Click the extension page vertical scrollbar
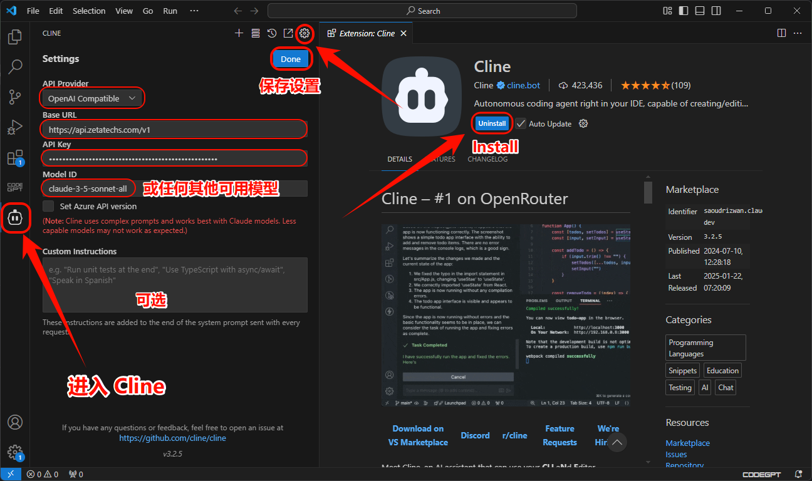The width and height of the screenshot is (812, 481). (x=648, y=192)
